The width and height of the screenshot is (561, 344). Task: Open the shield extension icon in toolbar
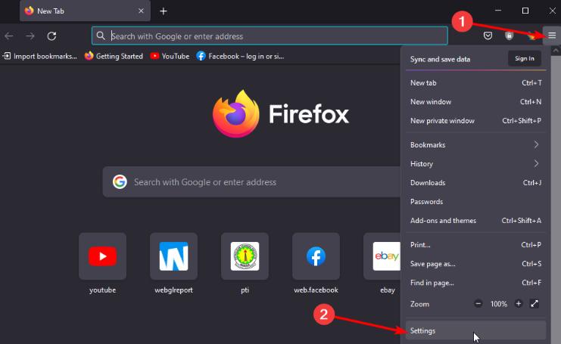click(509, 36)
